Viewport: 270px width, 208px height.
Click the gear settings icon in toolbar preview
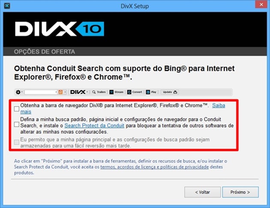pyautogui.click(x=18, y=92)
